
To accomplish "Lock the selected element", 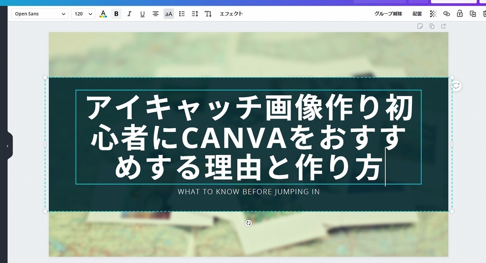I will [x=460, y=14].
